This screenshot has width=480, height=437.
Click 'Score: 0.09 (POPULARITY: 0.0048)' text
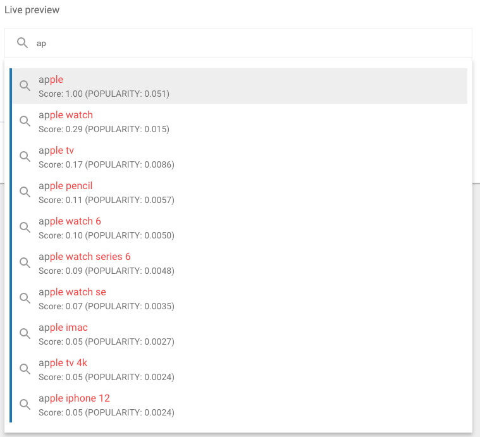pos(106,271)
